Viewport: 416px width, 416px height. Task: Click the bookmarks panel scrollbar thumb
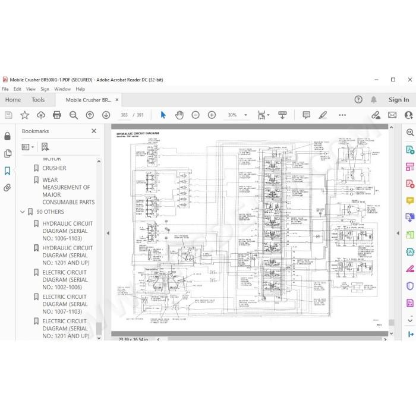(99, 329)
